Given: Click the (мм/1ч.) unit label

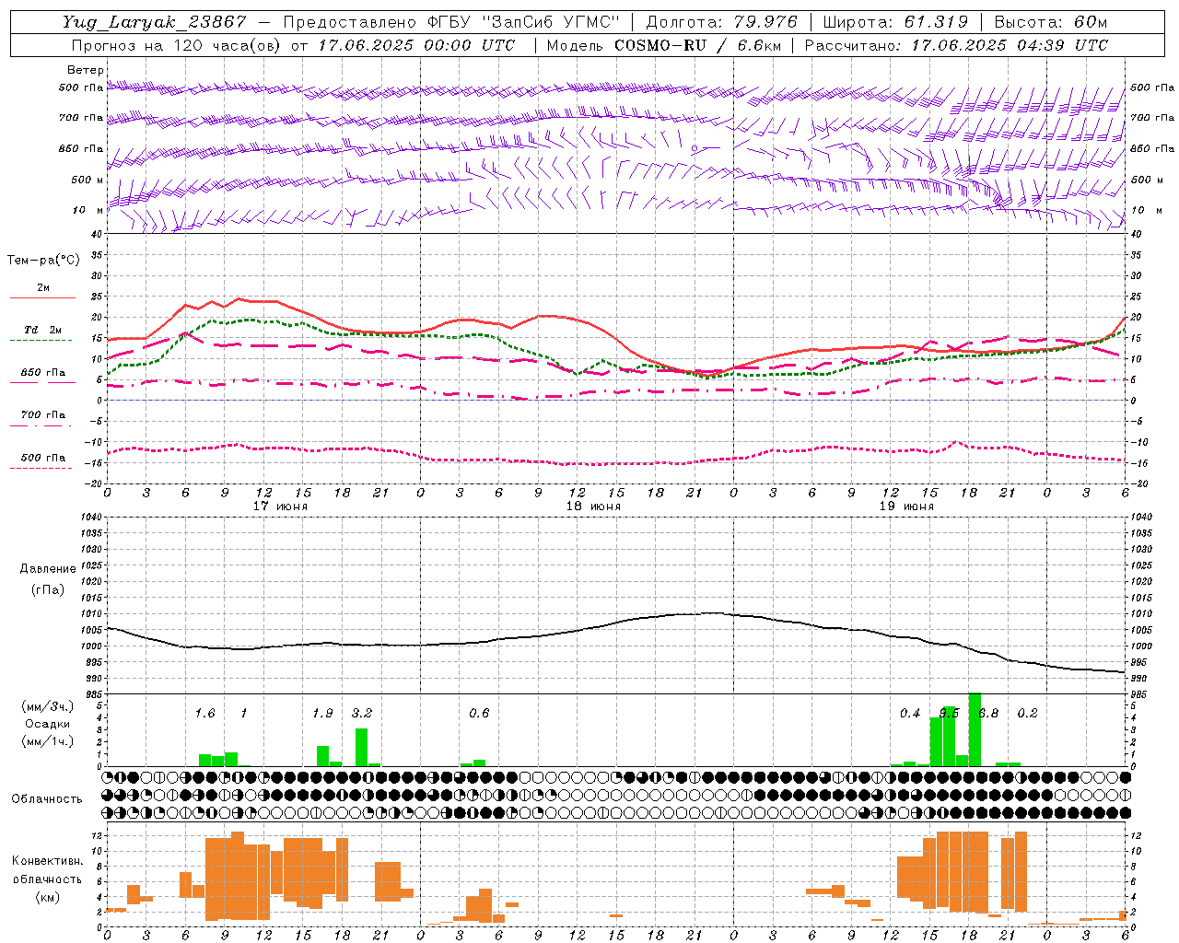Looking at the screenshot, I should tap(48, 740).
